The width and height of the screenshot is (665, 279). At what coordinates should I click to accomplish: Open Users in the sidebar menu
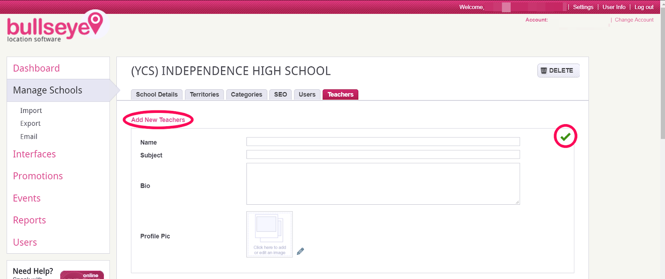pos(25,242)
